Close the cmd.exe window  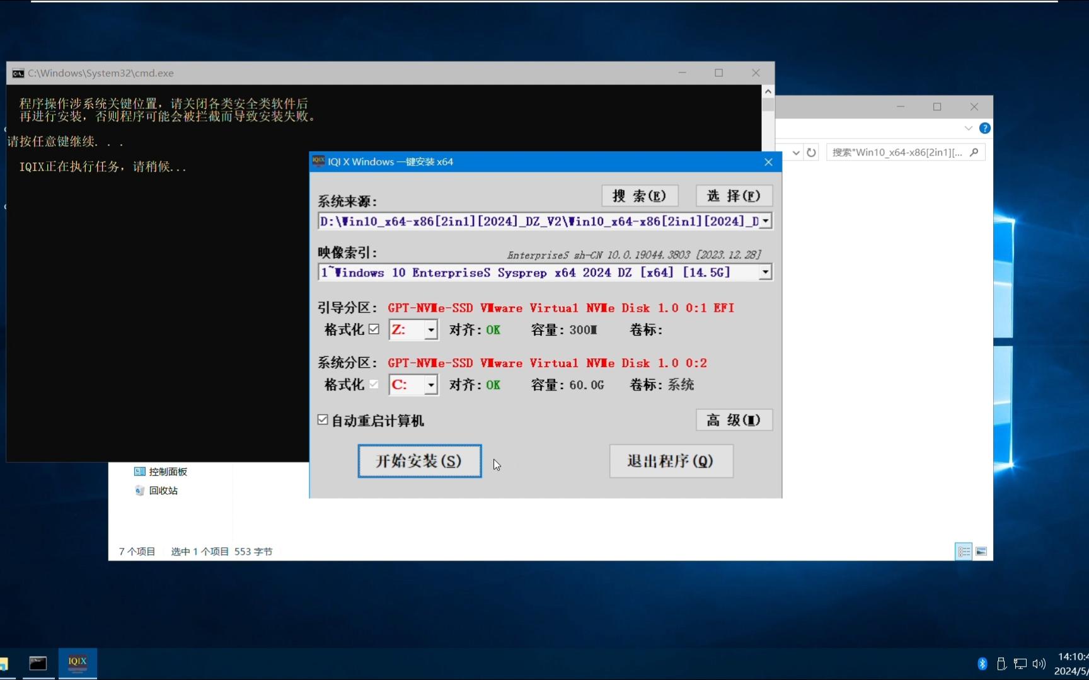pyautogui.click(x=756, y=73)
